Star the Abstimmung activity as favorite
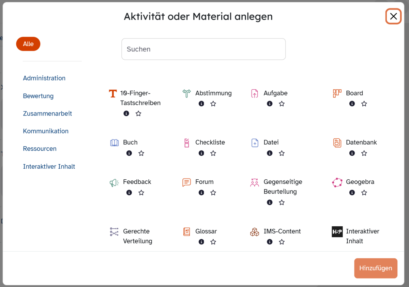Viewport: 409px width, 287px height. [213, 104]
